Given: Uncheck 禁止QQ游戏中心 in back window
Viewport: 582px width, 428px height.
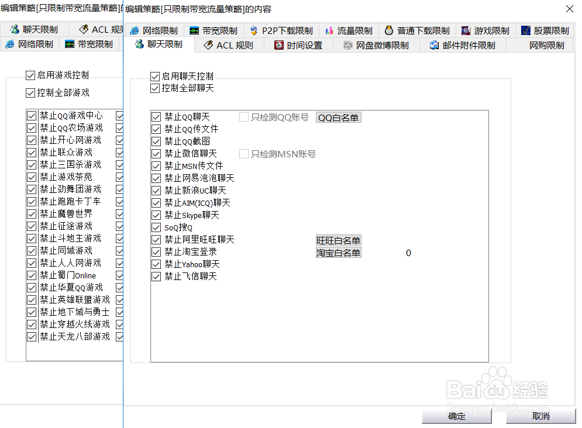Looking at the screenshot, I should pos(32,116).
